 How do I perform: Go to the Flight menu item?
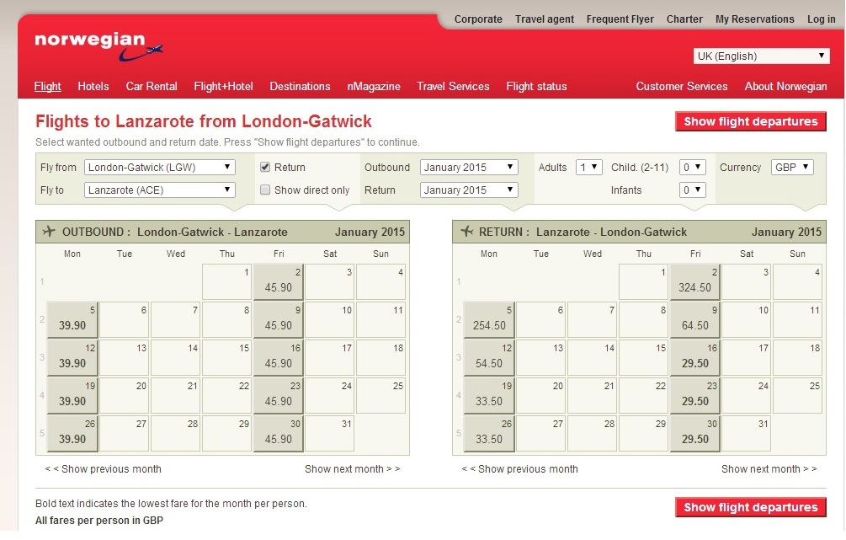(x=47, y=87)
